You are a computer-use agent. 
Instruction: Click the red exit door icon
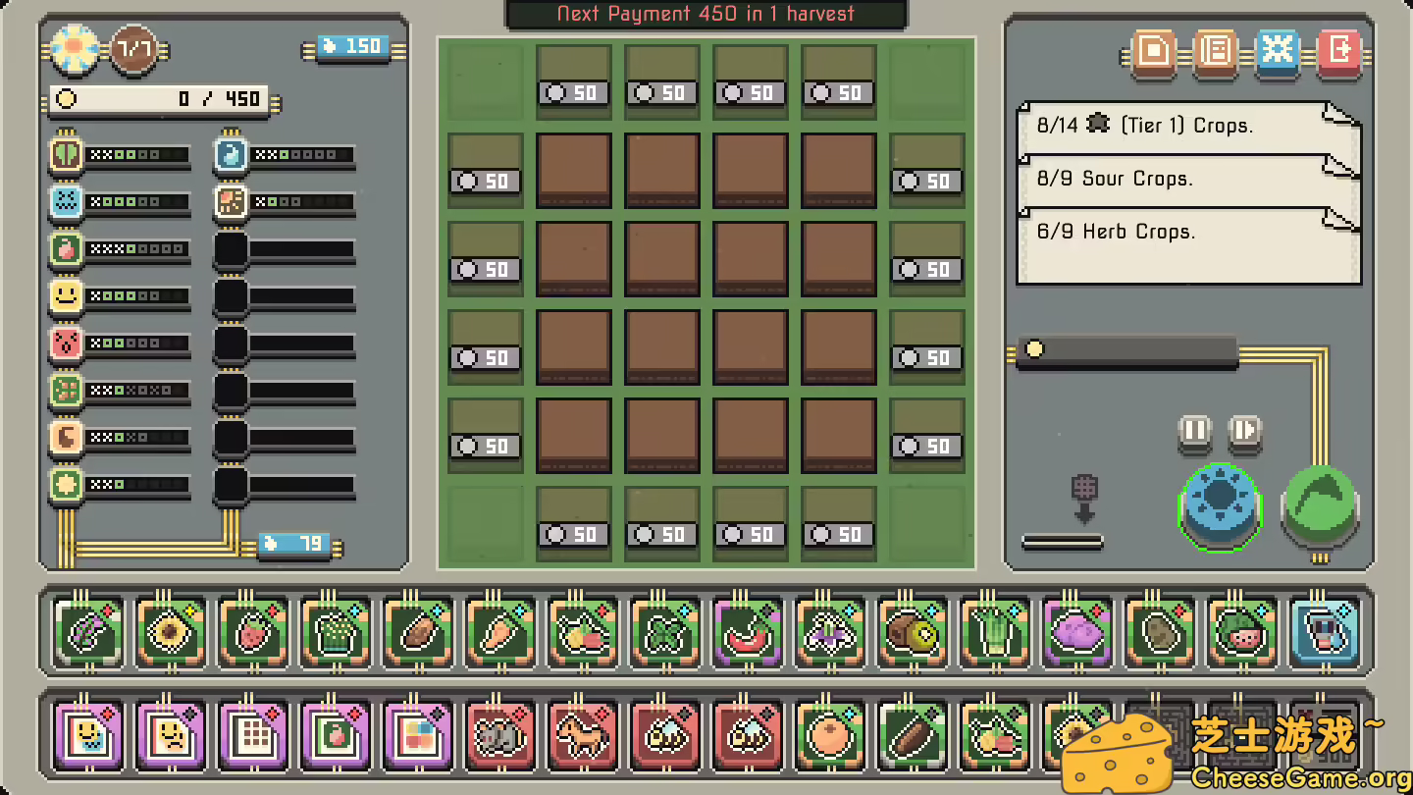1338,52
